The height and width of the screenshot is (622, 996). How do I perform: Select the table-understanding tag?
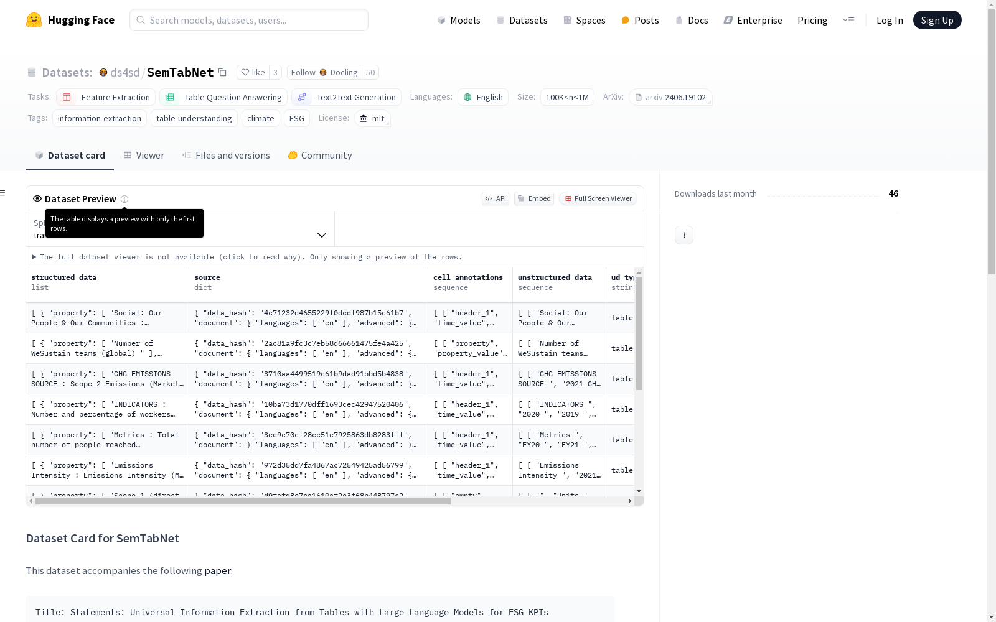[x=194, y=118]
